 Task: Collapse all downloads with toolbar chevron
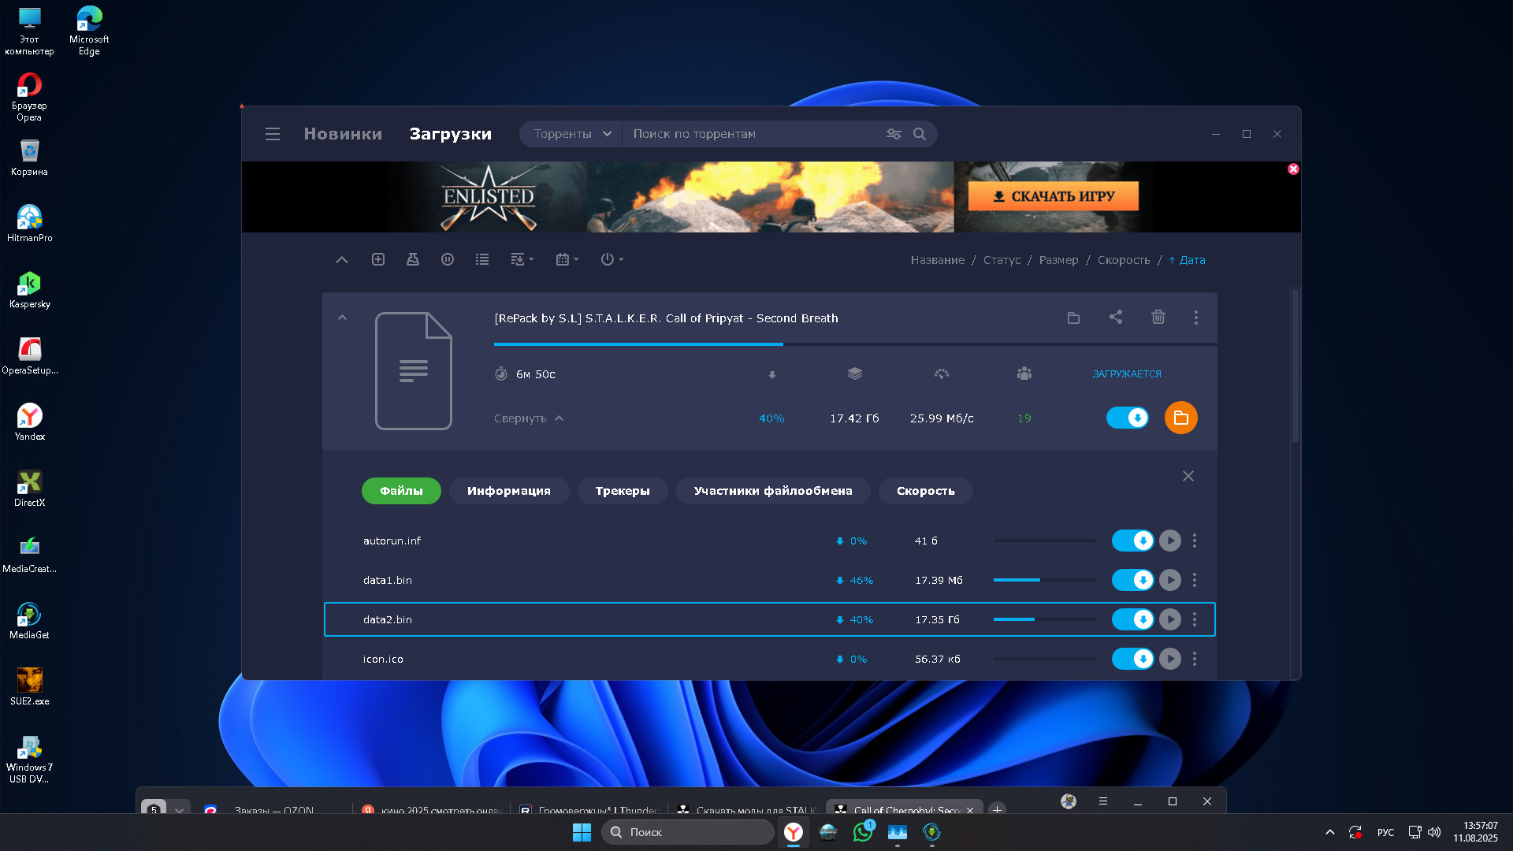coord(341,259)
